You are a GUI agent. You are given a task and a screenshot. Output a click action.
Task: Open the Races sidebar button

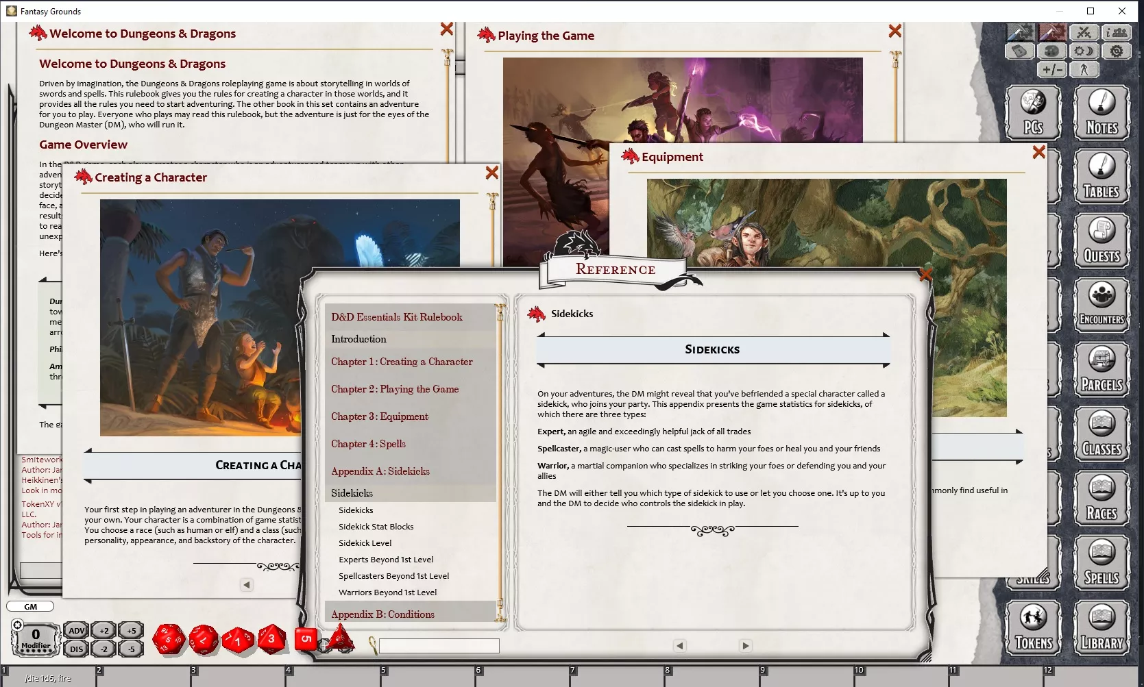coord(1102,499)
